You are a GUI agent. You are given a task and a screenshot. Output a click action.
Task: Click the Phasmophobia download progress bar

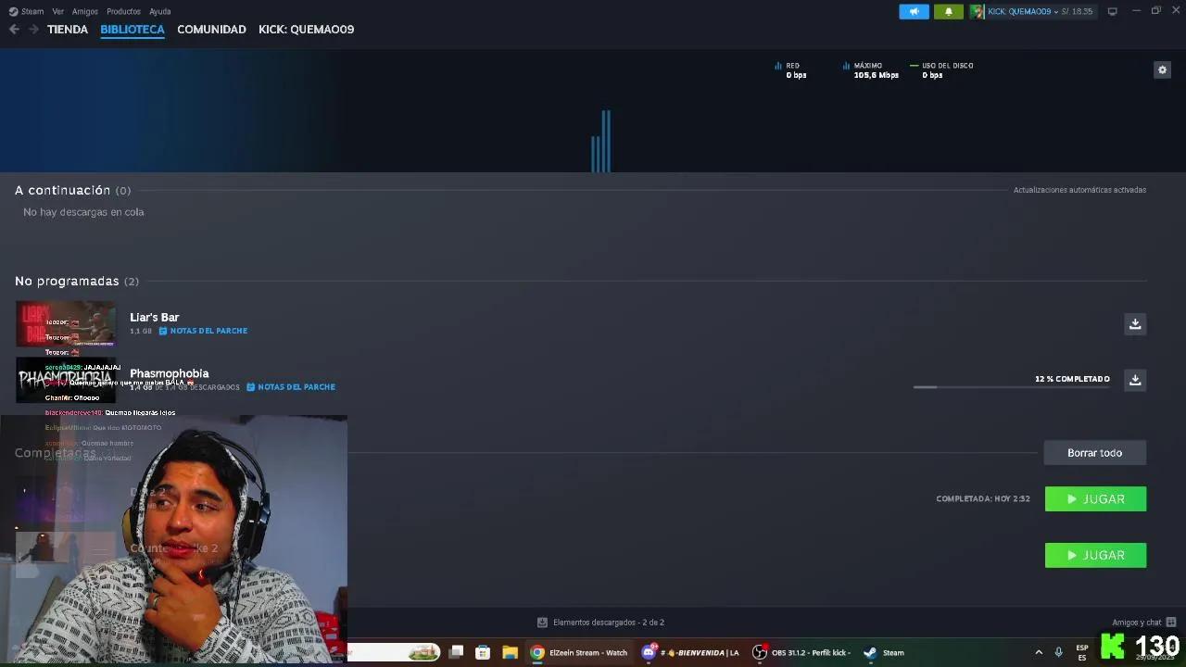1011,387
